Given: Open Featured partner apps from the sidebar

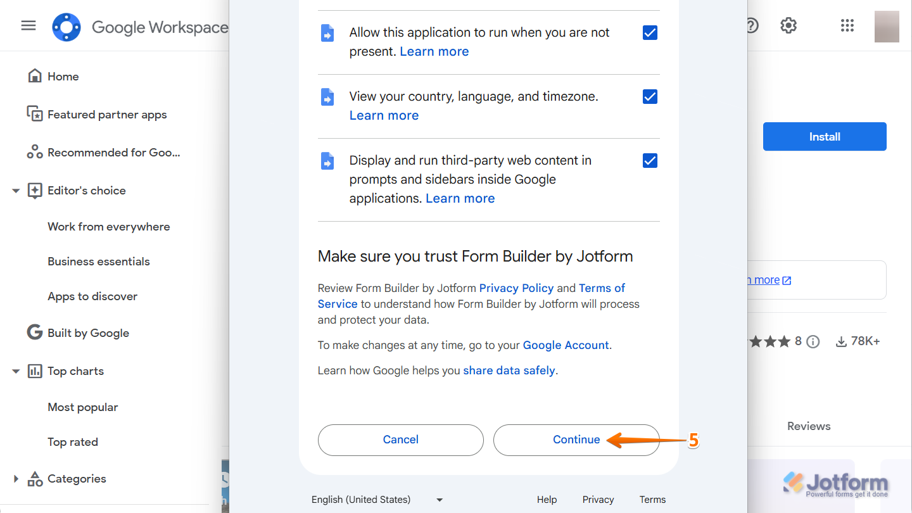Looking at the screenshot, I should point(107,114).
